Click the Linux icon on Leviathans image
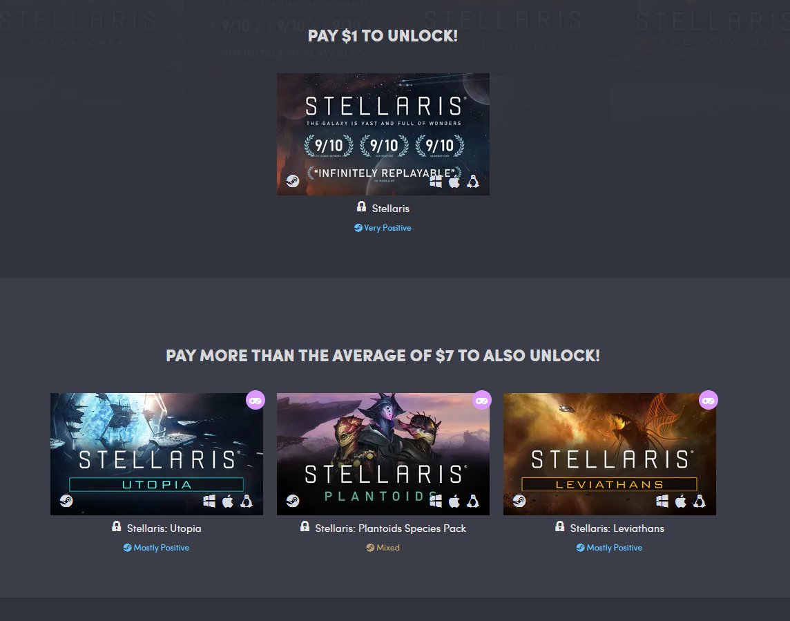 coord(700,501)
